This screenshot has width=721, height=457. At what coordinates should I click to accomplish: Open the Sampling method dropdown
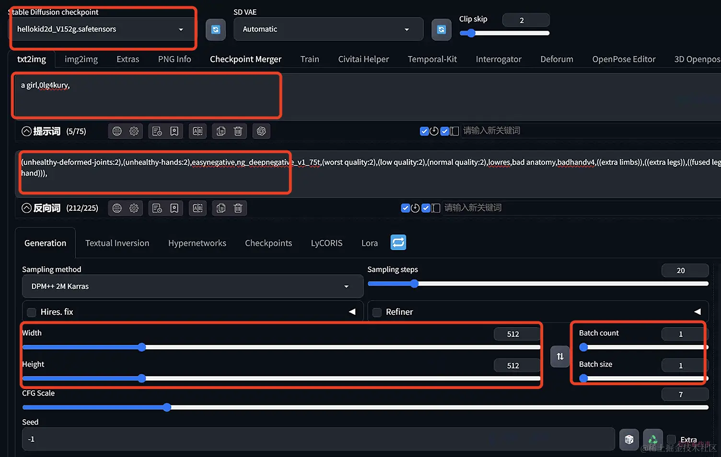193,286
